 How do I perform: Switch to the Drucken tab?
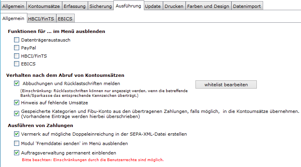click(x=174, y=6)
